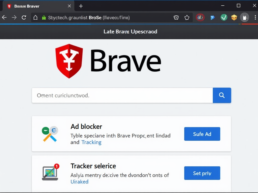Click the forward navigation arrow

pyautogui.click(x=14, y=17)
